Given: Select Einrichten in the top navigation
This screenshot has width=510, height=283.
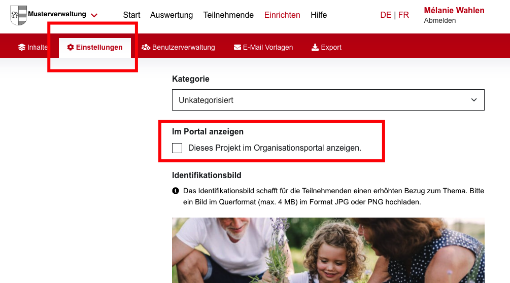Looking at the screenshot, I should 282,15.
